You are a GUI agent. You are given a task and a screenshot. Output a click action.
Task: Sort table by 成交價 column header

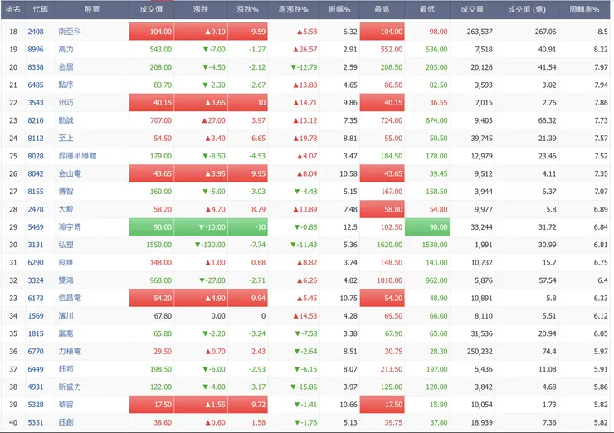(152, 9)
